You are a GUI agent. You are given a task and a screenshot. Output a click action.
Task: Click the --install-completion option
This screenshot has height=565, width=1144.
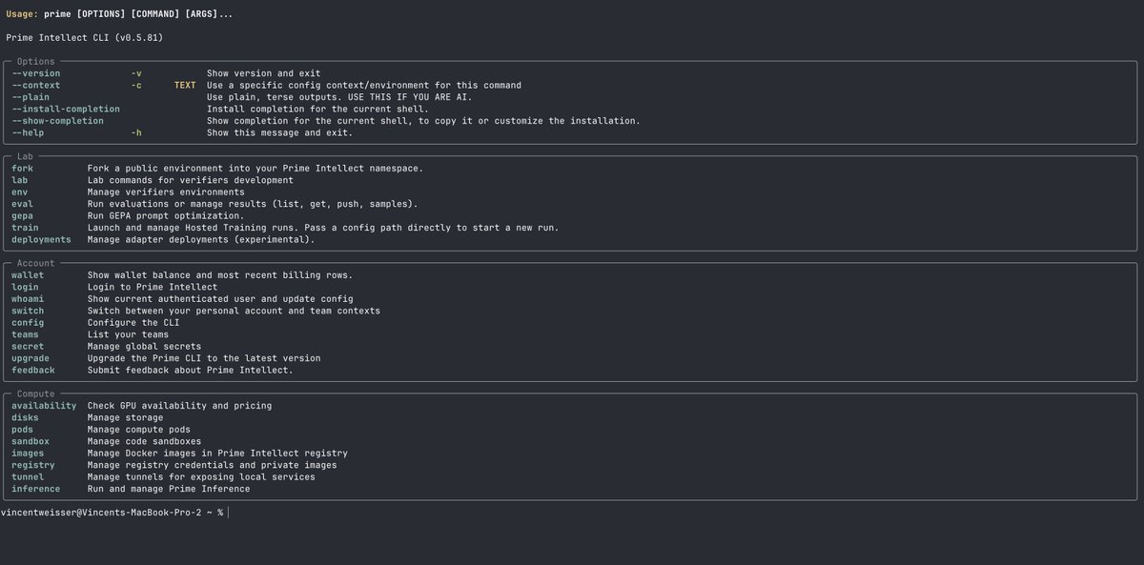[x=66, y=109]
